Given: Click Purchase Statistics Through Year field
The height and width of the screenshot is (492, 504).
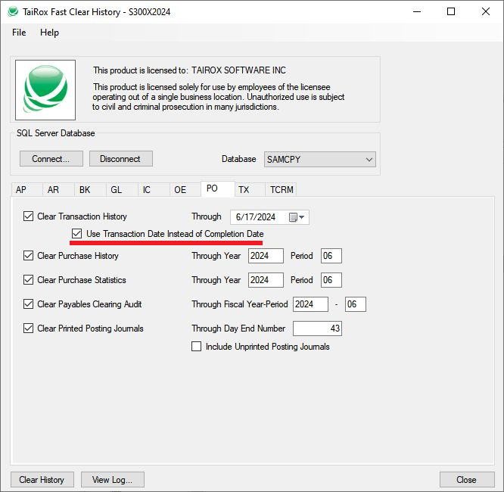Looking at the screenshot, I should point(266,280).
